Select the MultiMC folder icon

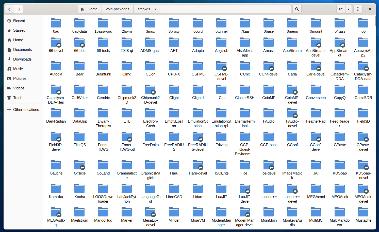coord(316,212)
